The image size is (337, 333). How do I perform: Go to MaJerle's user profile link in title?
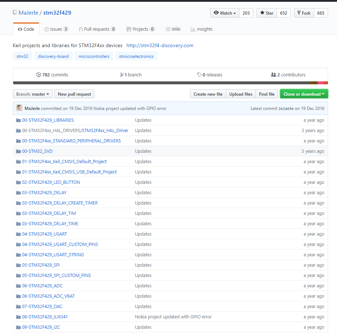[28, 12]
